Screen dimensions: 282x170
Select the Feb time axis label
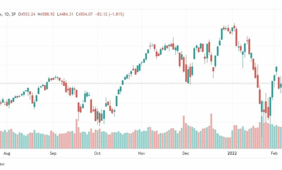point(274,153)
